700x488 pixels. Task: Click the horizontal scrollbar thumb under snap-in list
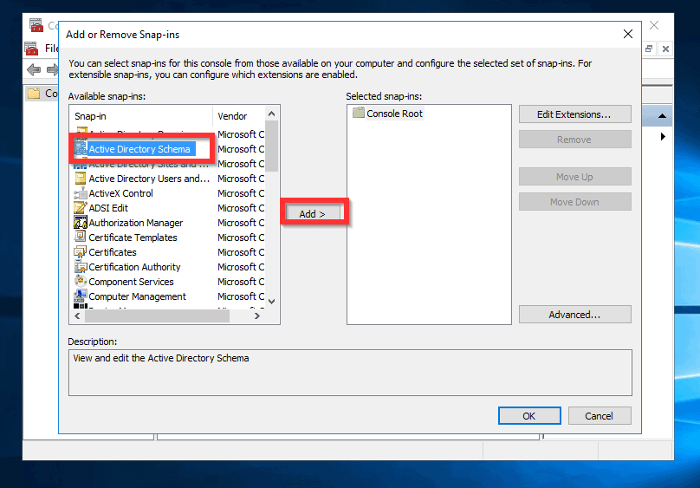pos(157,316)
